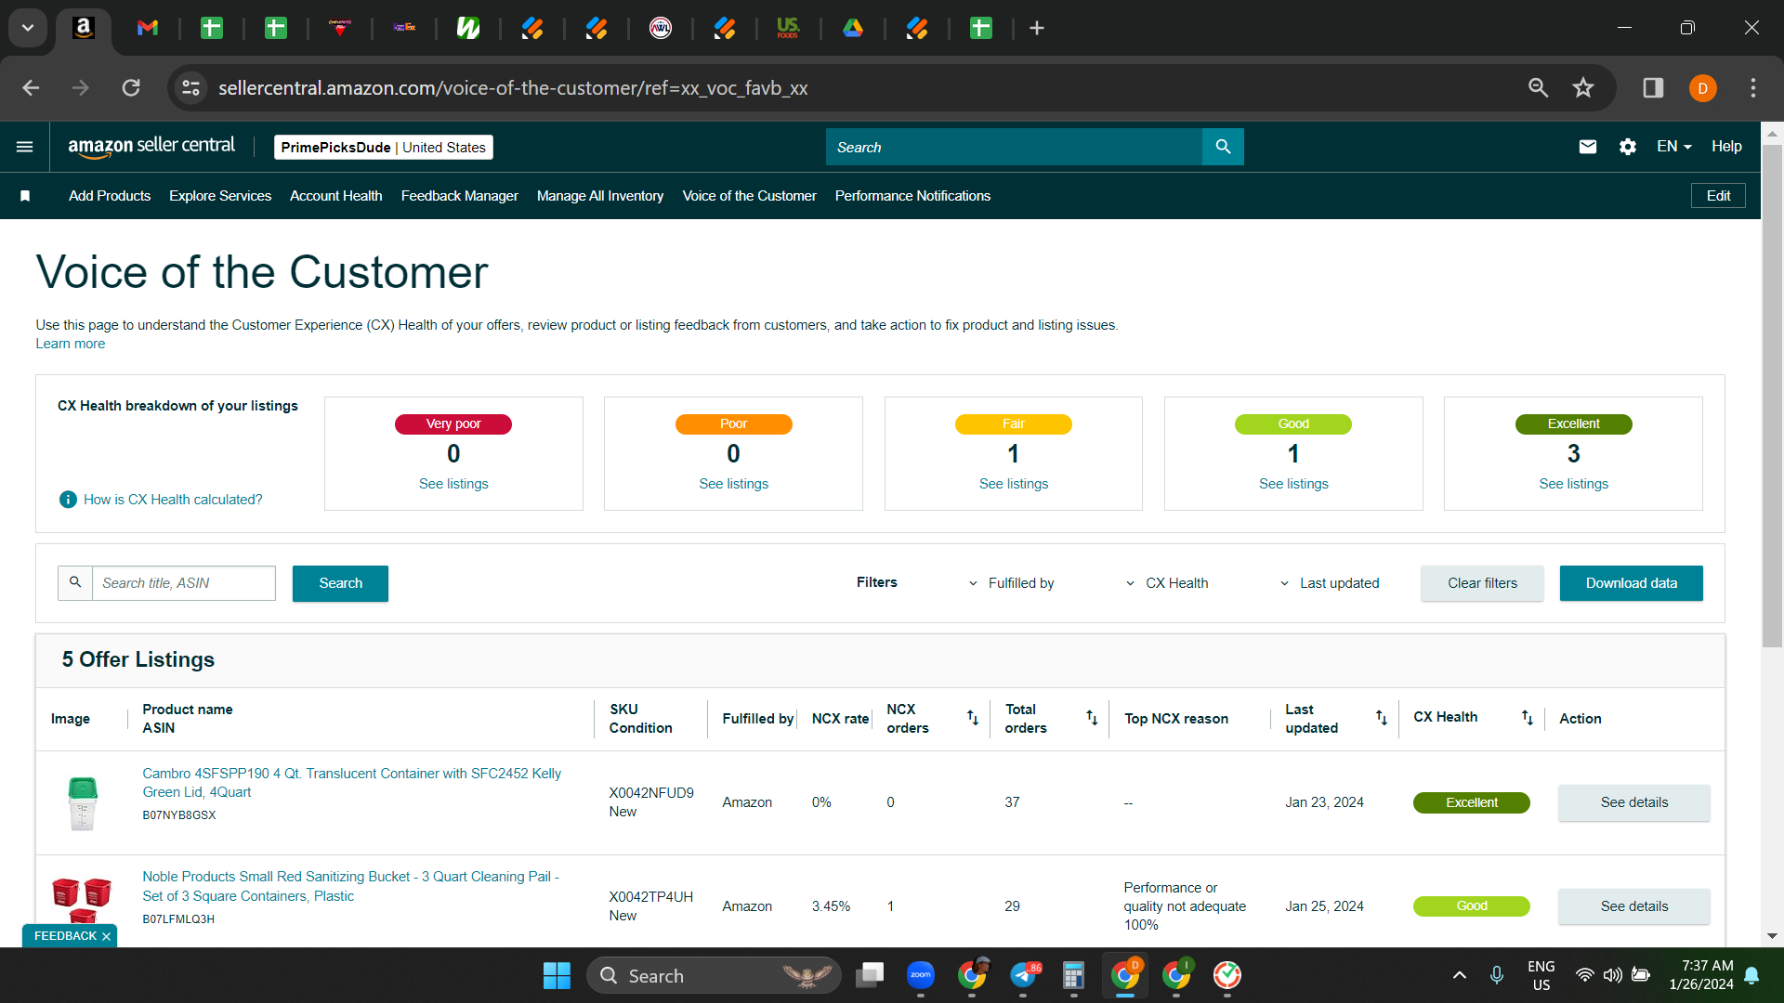Expand the Fulfilled by filter
1784x1003 pixels.
click(1011, 583)
